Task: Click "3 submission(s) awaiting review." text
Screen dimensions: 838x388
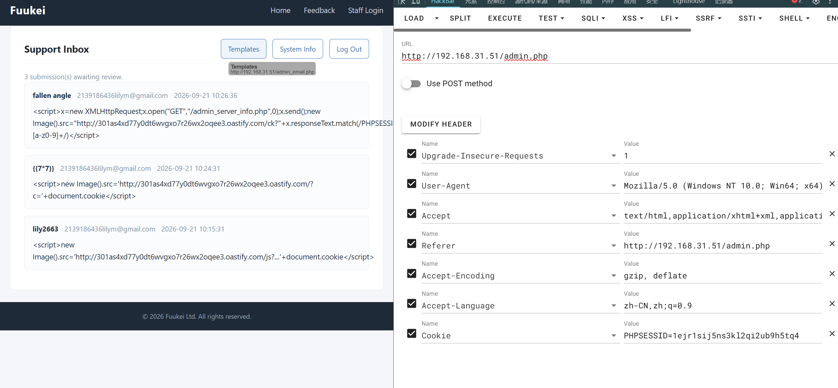Action: [74, 77]
